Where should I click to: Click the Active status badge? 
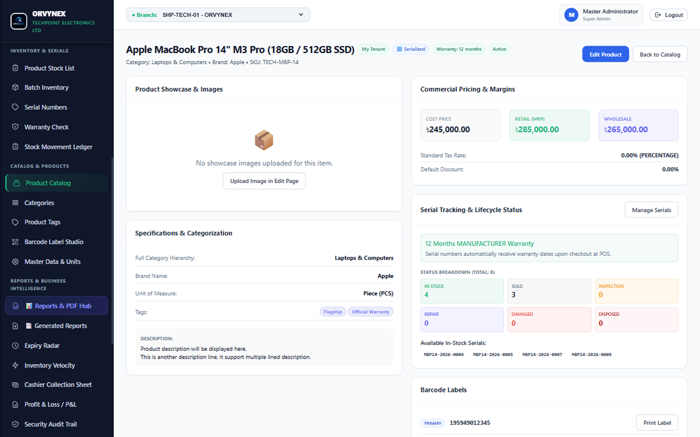[x=499, y=49]
